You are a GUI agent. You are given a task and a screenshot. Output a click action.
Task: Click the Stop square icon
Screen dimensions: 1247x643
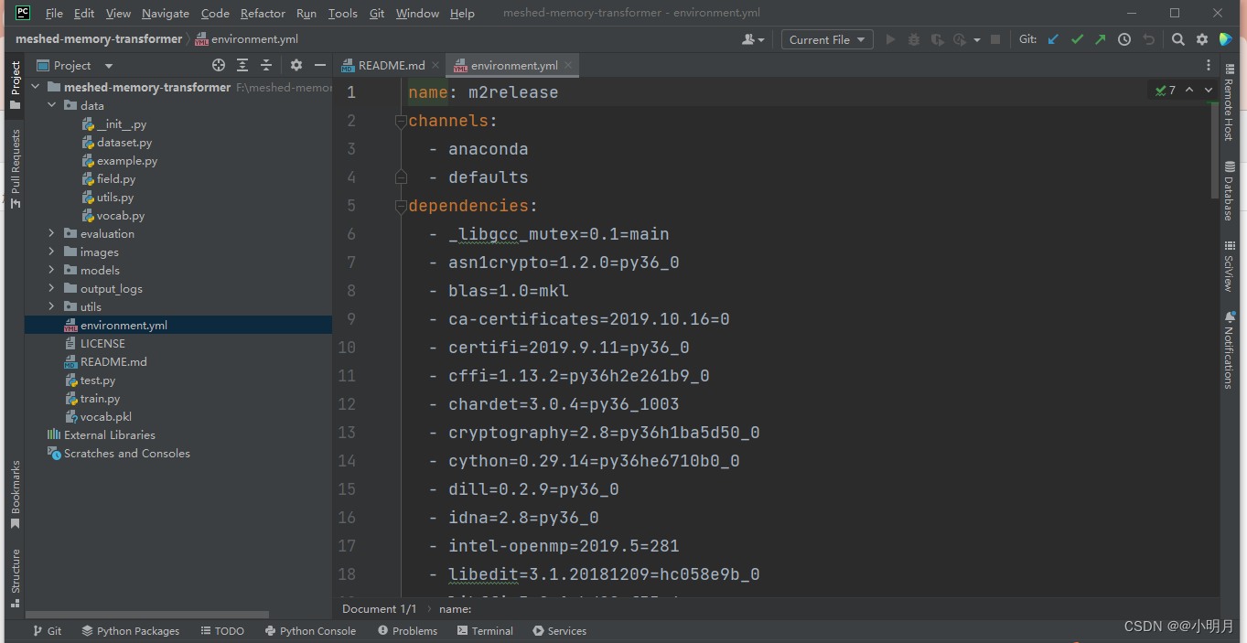tap(995, 39)
